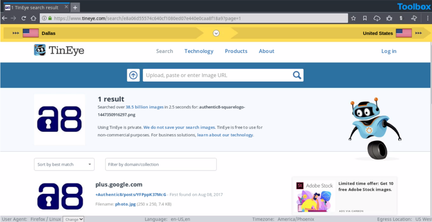
Task: Select the TinEye search result tab
Action: [37, 7]
